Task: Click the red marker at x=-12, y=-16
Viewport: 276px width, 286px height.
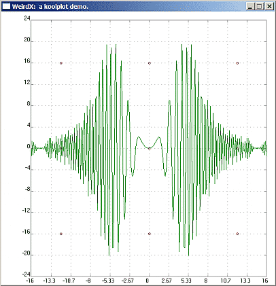Action: tap(61, 234)
